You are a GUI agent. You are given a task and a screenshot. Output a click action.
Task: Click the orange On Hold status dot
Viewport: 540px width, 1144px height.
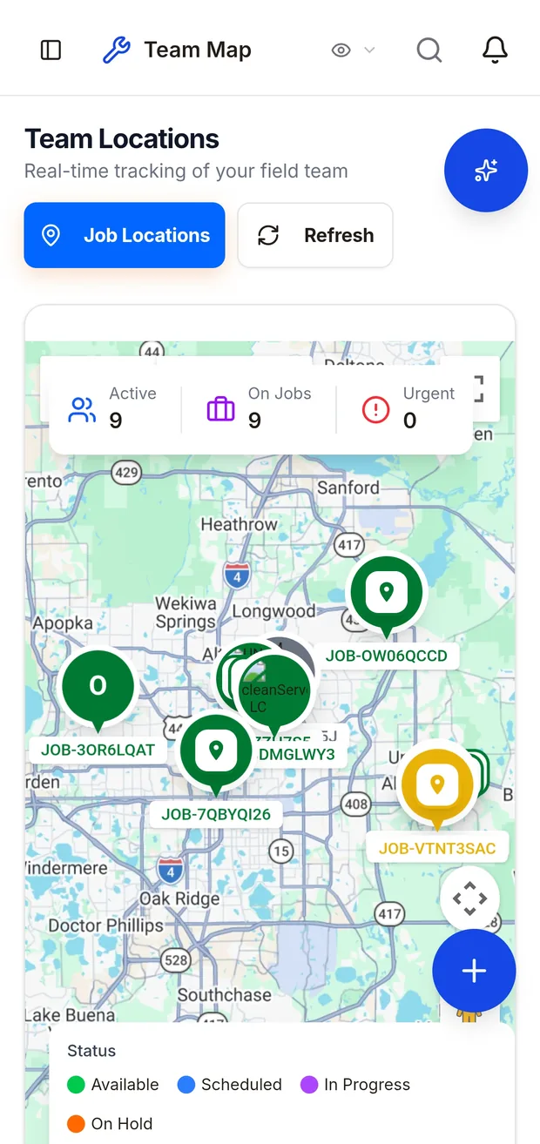click(76, 1124)
